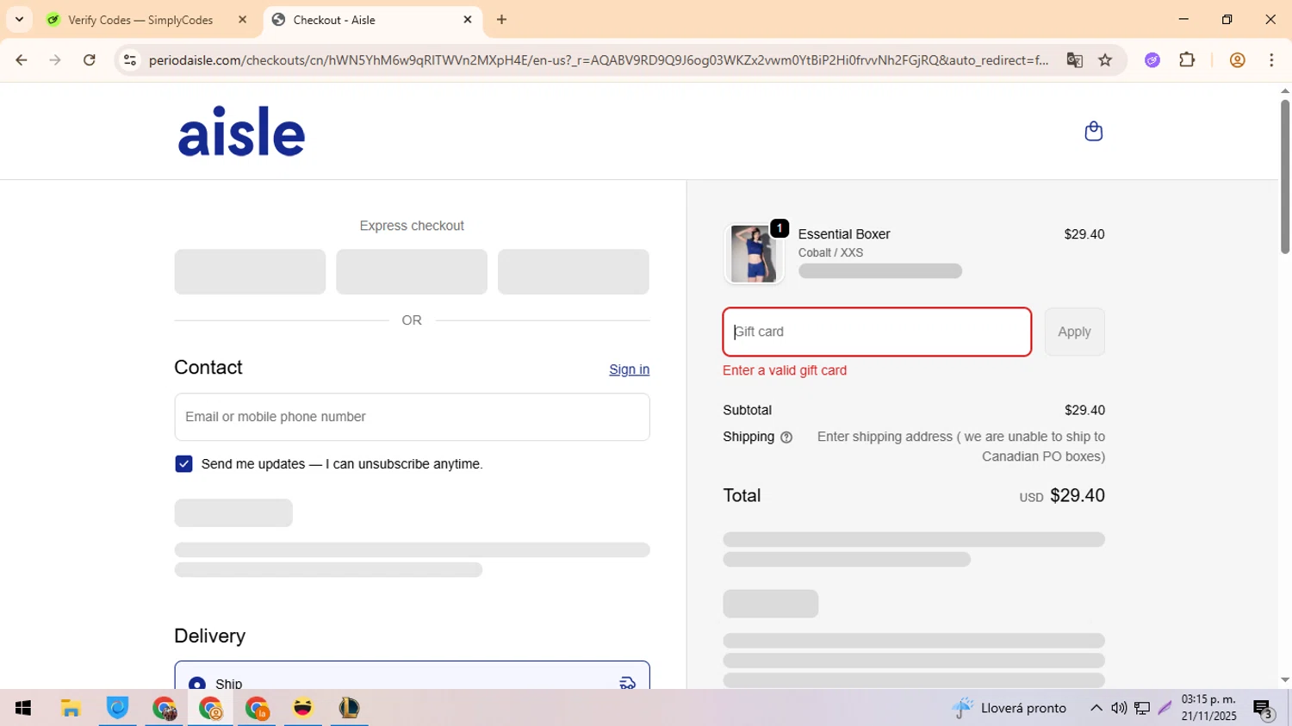Close the Verify Codes — SimplyCodes tab
Screen dimensions: 1292x726
[x=242, y=20]
